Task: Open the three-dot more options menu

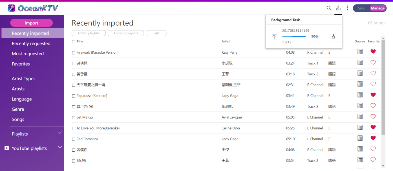Action: pyautogui.click(x=347, y=8)
